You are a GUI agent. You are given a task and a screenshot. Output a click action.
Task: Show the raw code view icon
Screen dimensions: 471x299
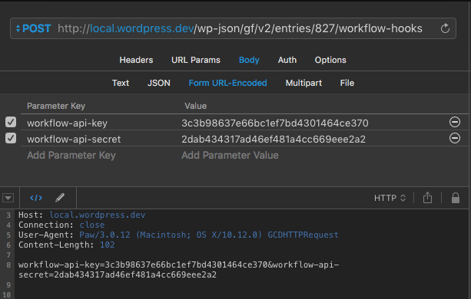pos(36,198)
